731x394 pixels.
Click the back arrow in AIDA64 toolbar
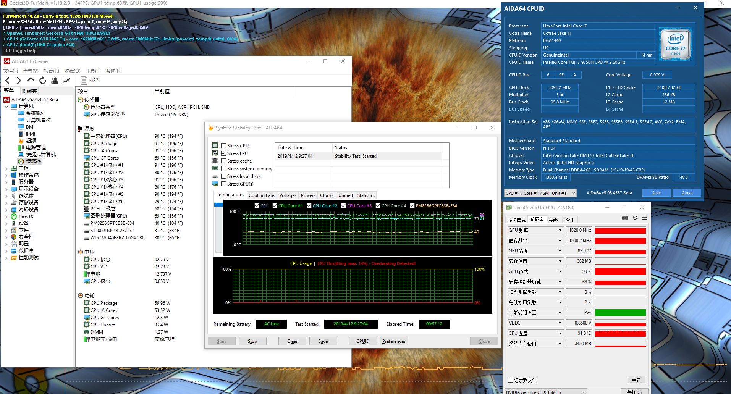8,80
